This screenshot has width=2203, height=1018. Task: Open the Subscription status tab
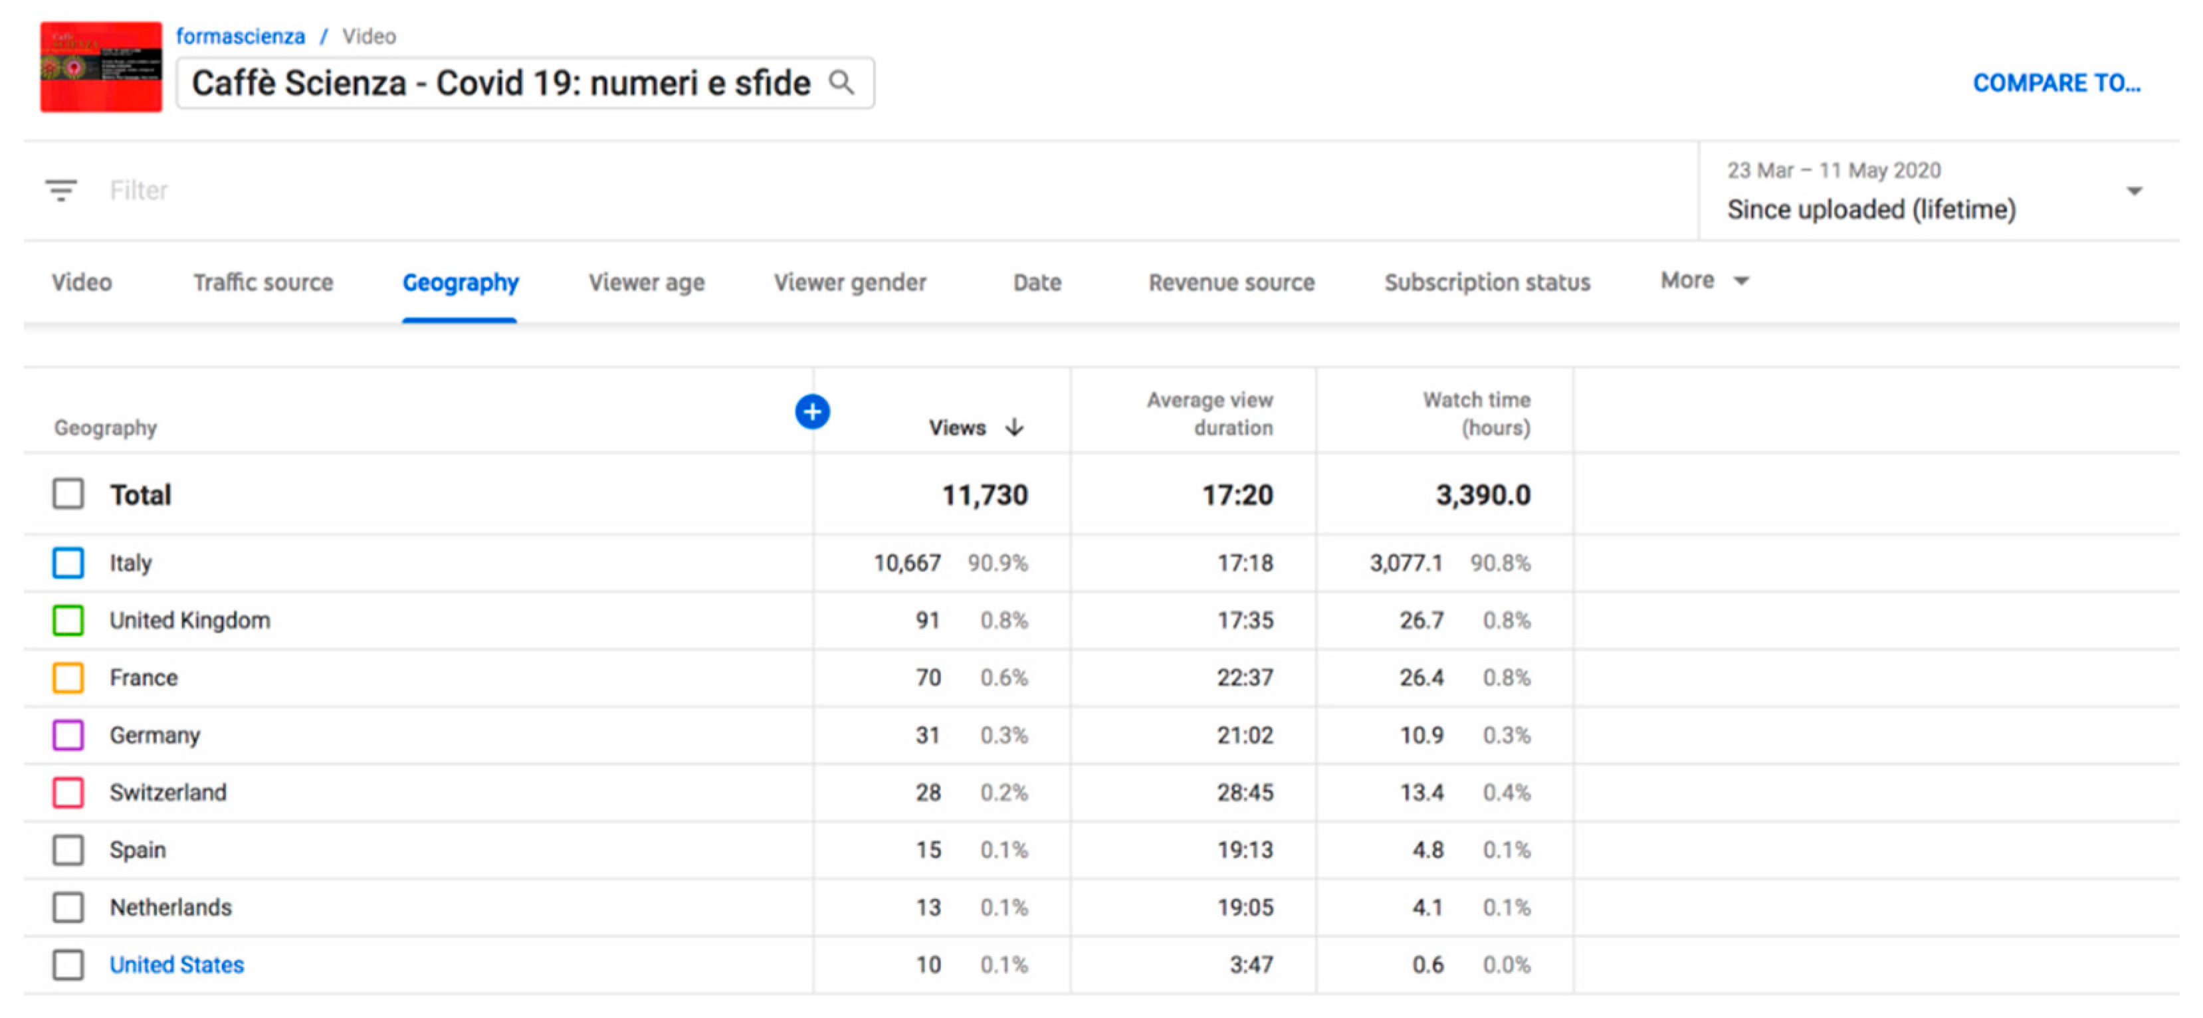1487,282
